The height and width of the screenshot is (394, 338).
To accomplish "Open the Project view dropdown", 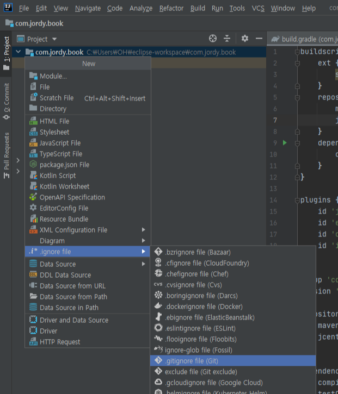I will (37, 39).
